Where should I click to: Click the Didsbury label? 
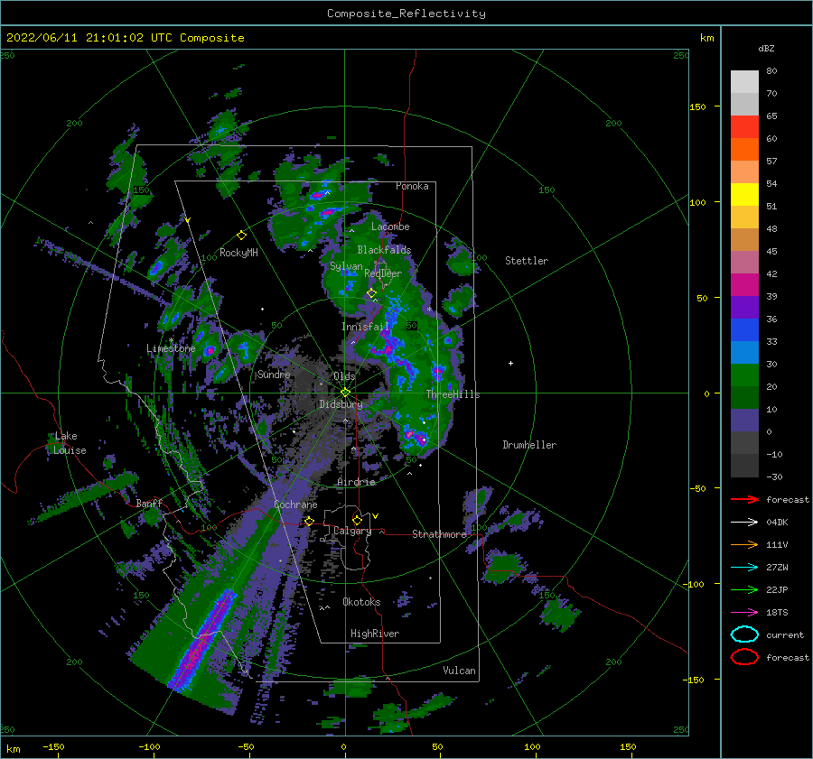tap(341, 404)
